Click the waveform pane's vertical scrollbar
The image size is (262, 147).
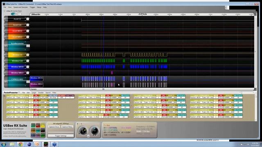tap(255, 52)
